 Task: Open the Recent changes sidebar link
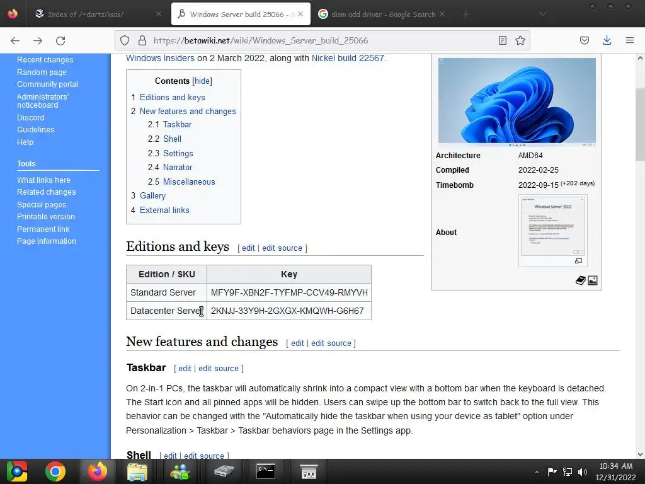[45, 60]
